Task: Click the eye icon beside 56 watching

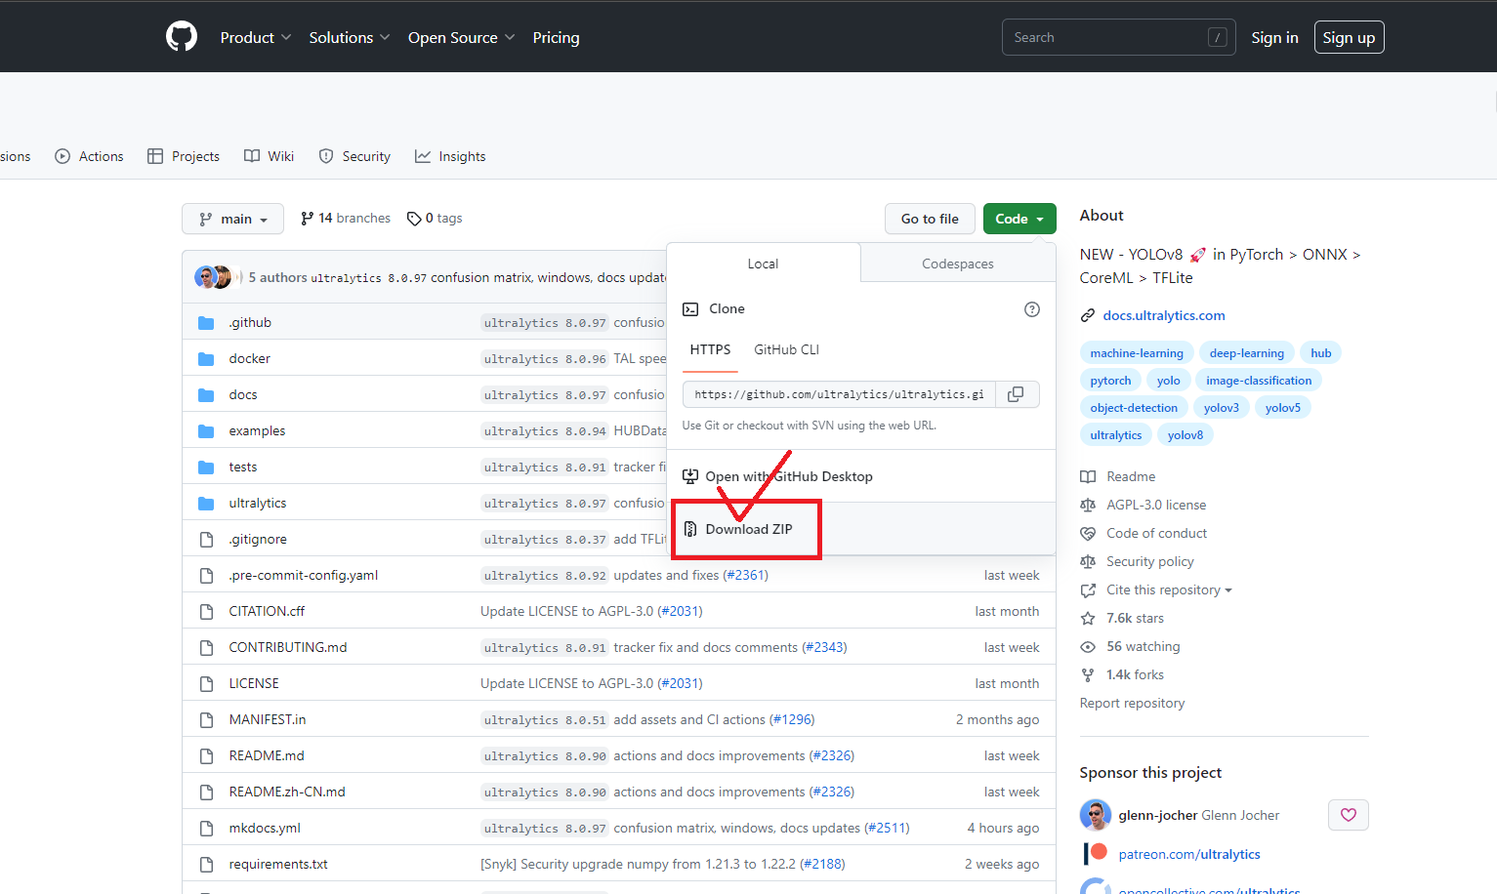Action: pos(1088,646)
